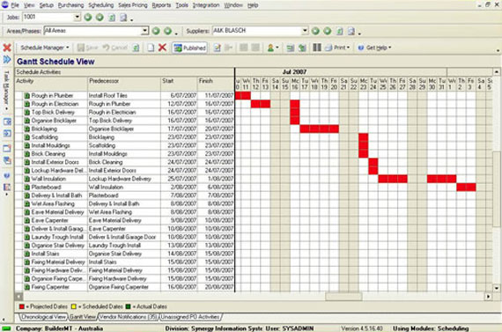Click the vertical scrollbar down arrow
The width and height of the screenshot is (502, 332).
(x=496, y=288)
